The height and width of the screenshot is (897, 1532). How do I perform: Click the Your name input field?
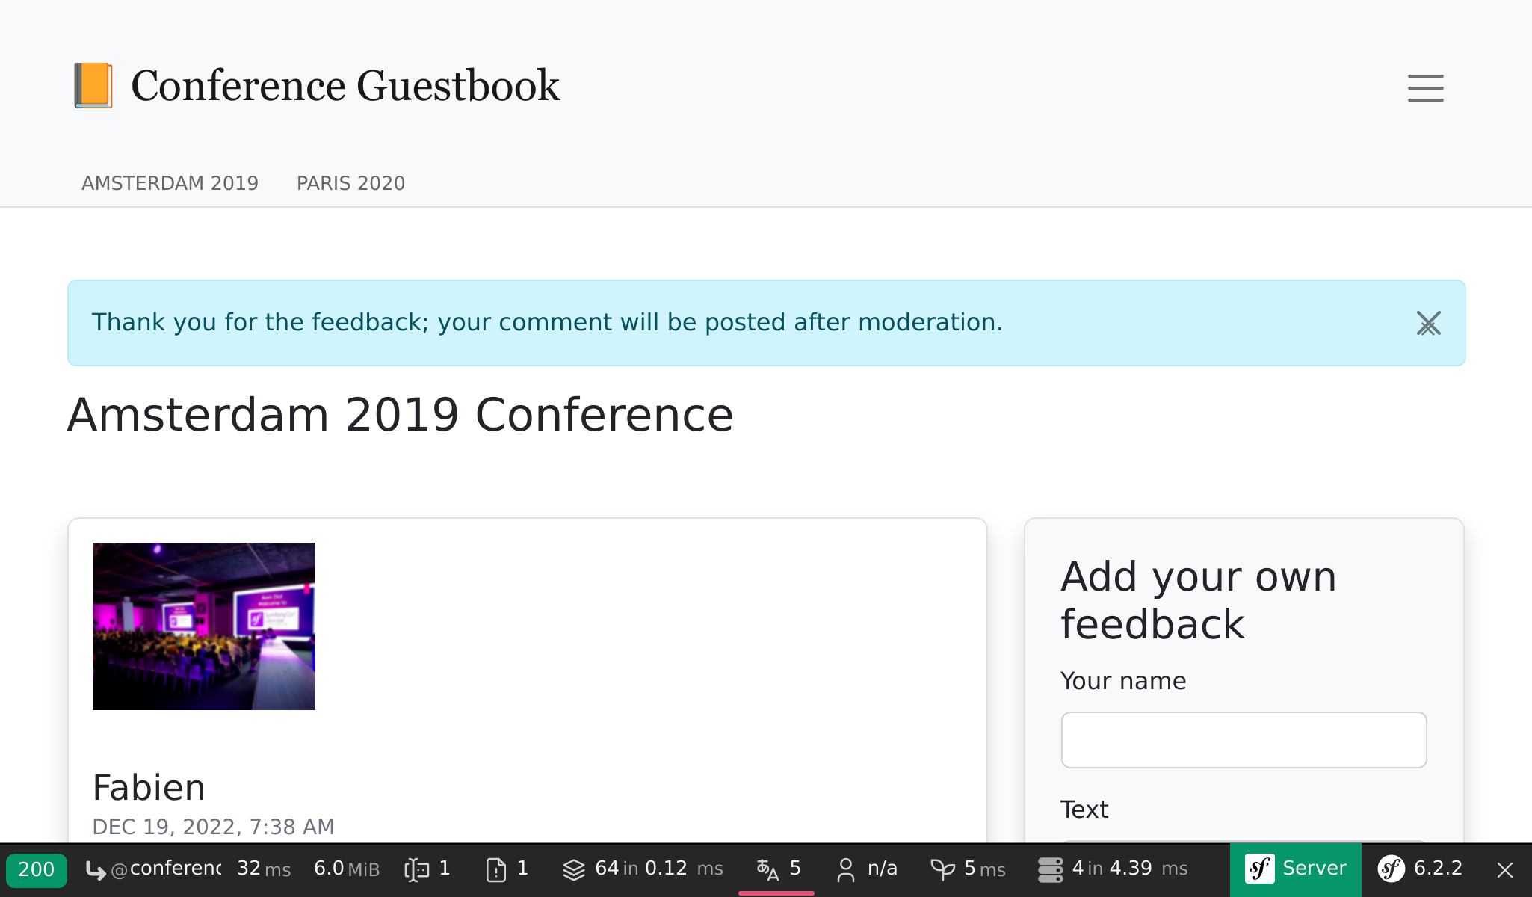1244,740
